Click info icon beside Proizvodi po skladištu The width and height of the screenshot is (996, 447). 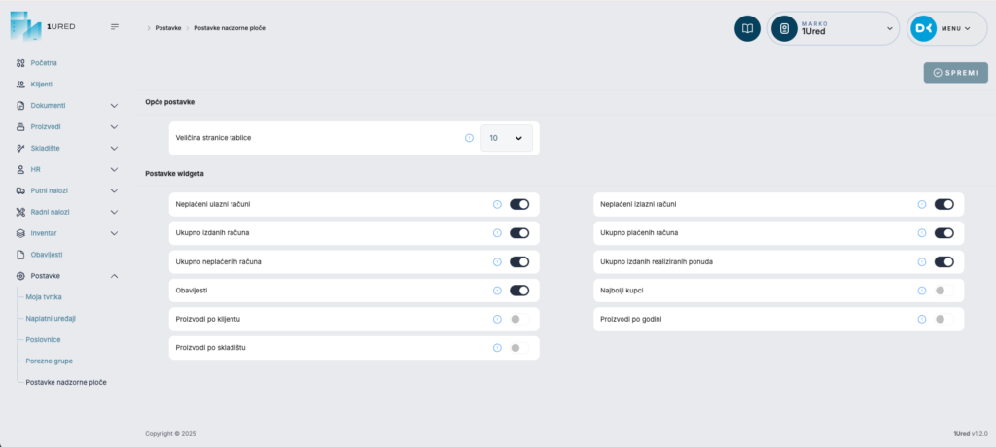[x=497, y=348]
